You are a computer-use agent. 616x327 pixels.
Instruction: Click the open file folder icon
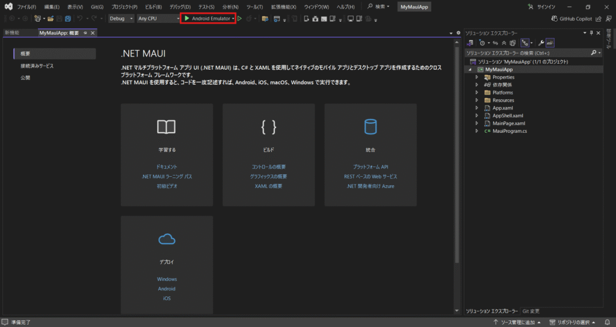(x=51, y=19)
